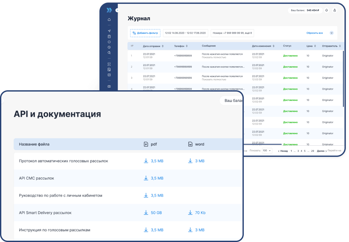349x242 pixels.
Task: Open the Home sidebar icon
Action: [109, 20]
